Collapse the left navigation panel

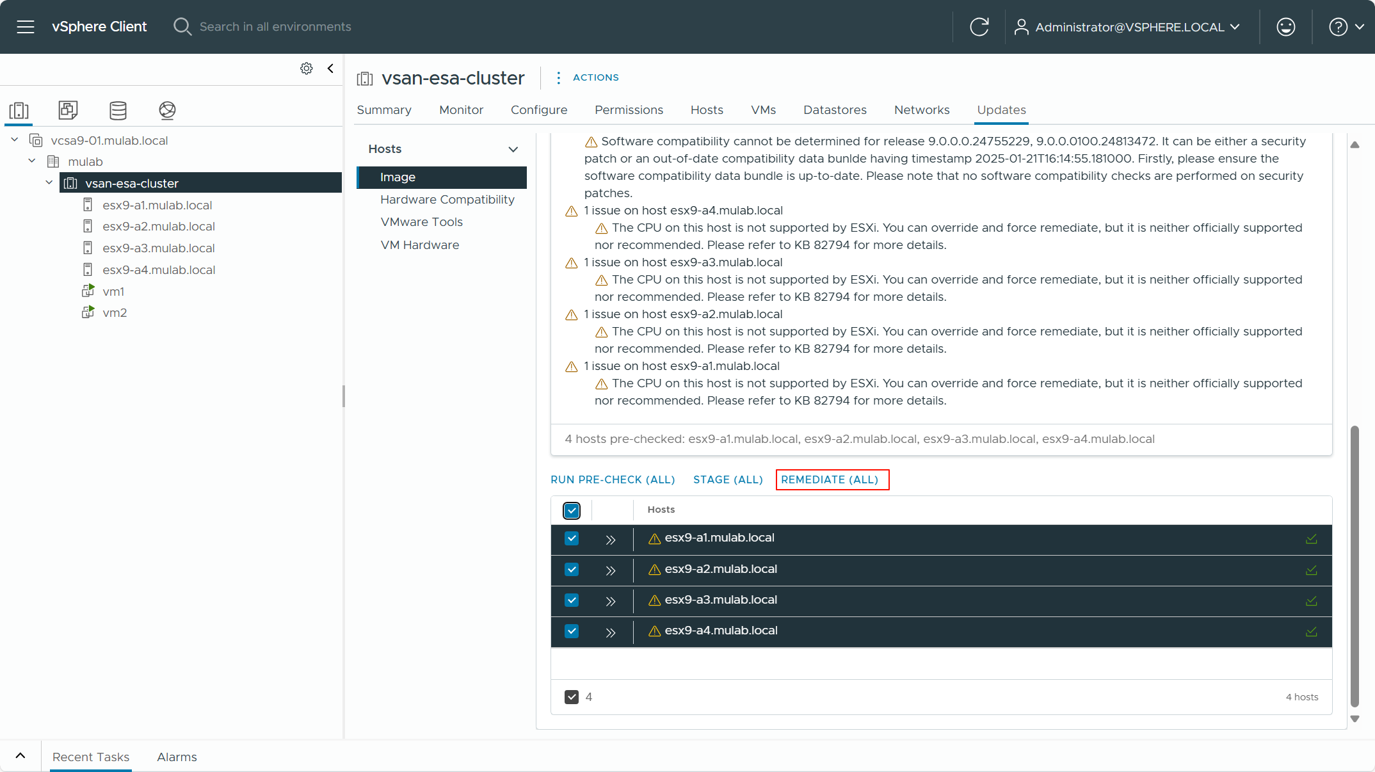coord(330,68)
